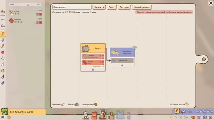The height and width of the screenshot is (120, 214).
Task: Click the grey linked step row in plating card
Action: pos(122,60)
